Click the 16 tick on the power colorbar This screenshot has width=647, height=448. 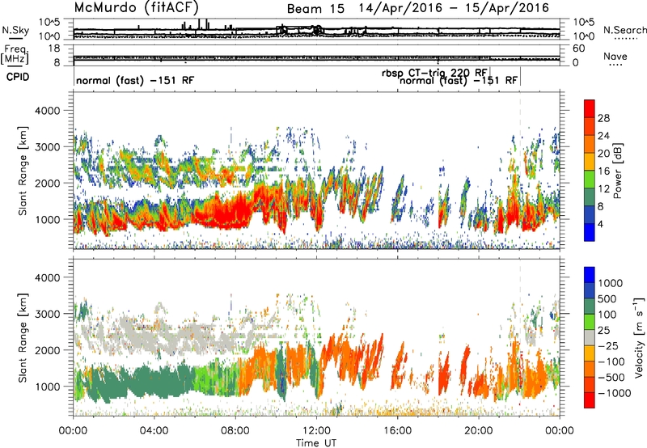(603, 171)
